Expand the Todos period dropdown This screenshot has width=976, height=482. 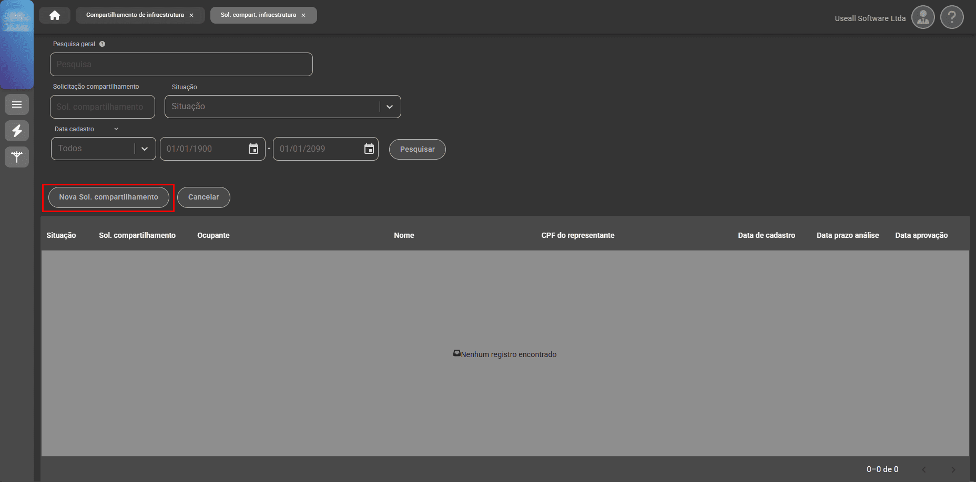pos(145,149)
